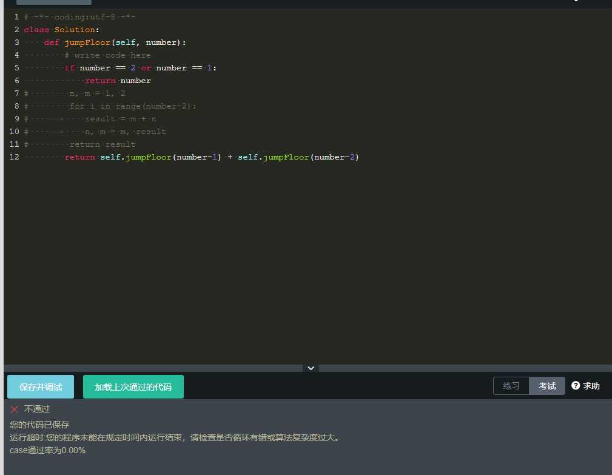
Task: Click the 运行超时 timeout error message
Action: tap(175, 437)
